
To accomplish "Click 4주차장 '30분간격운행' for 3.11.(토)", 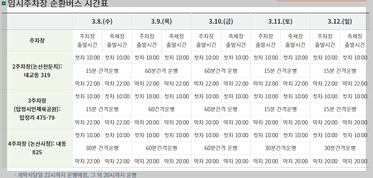I will coord(280,148).
